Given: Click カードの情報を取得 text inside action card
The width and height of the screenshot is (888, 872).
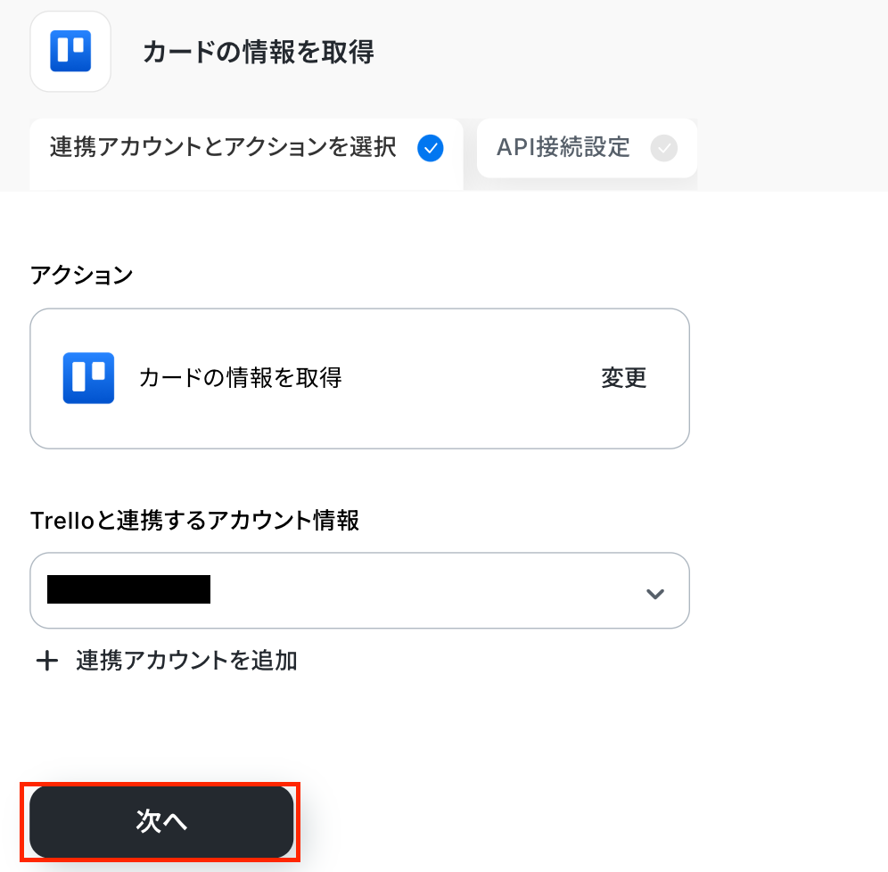Looking at the screenshot, I should [240, 378].
